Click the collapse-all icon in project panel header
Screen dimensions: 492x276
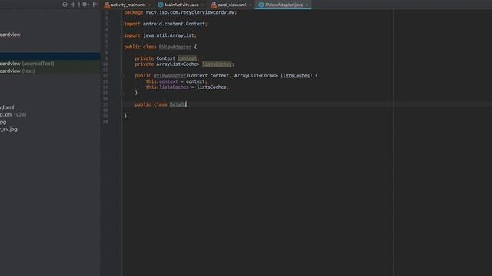73,5
